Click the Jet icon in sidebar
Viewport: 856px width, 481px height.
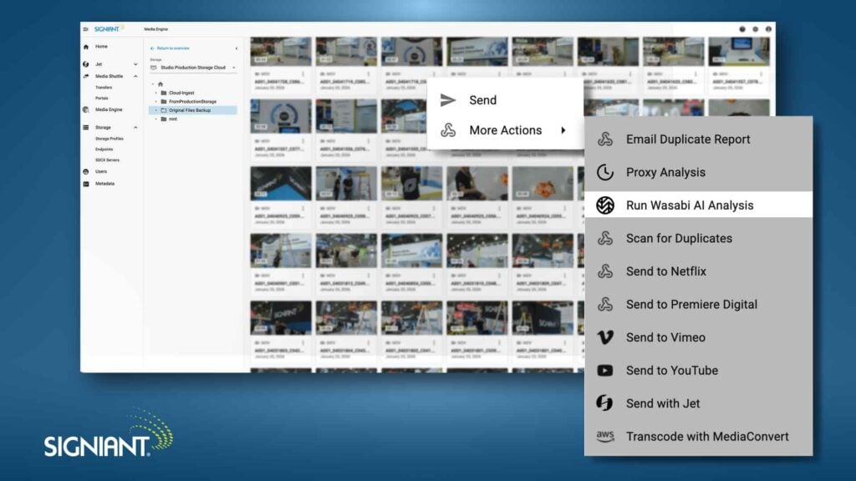86,64
